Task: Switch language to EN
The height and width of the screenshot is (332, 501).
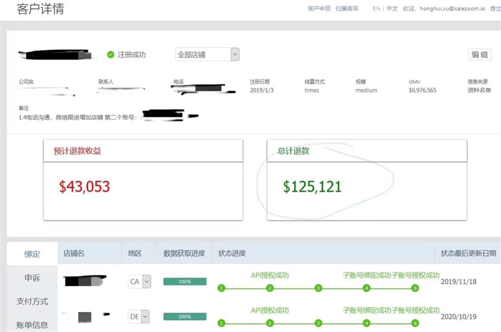Action: coord(376,8)
